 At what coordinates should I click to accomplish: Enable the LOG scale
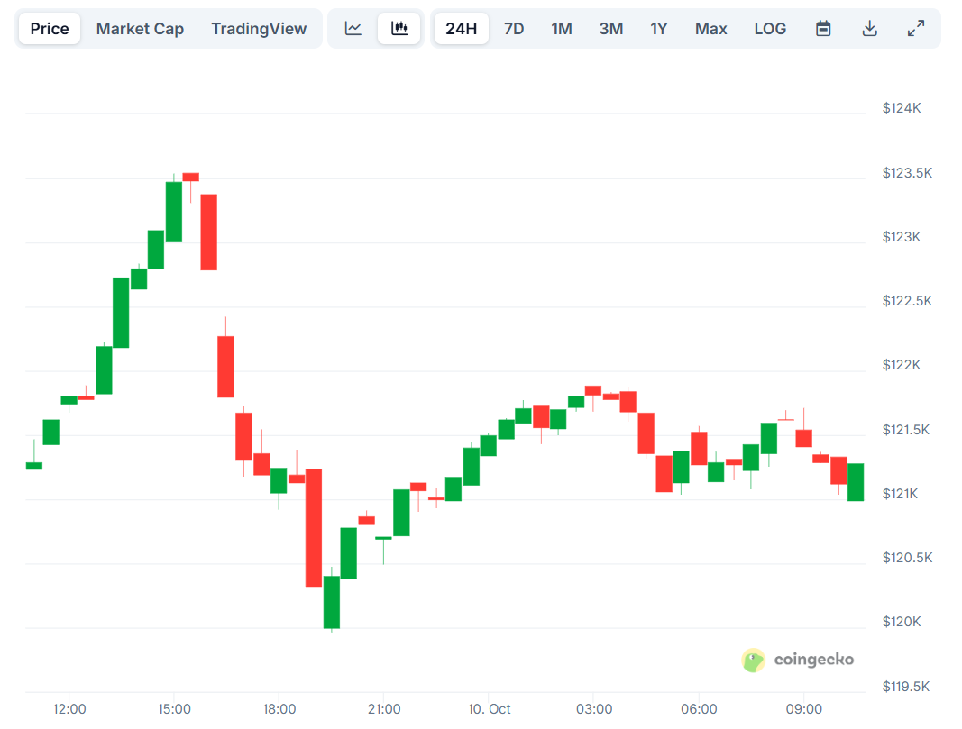point(770,28)
